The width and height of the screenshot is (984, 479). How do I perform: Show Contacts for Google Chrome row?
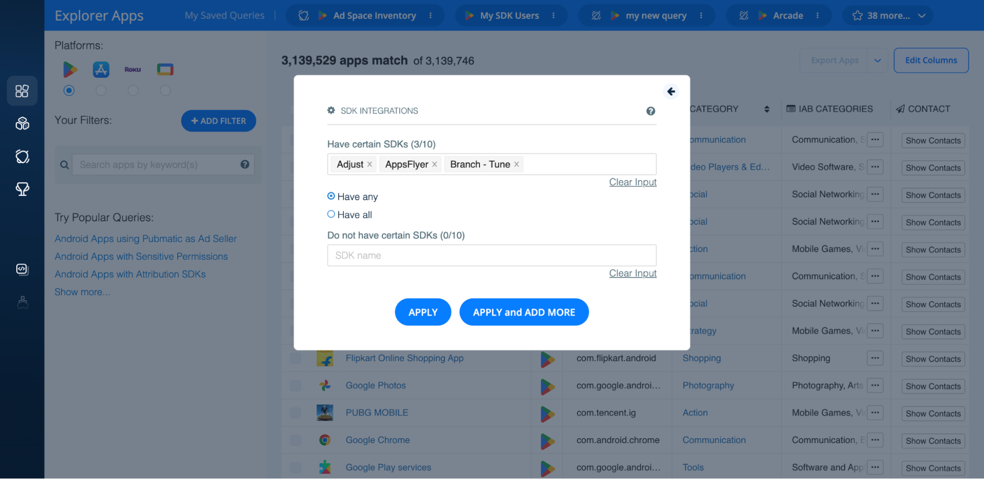933,441
